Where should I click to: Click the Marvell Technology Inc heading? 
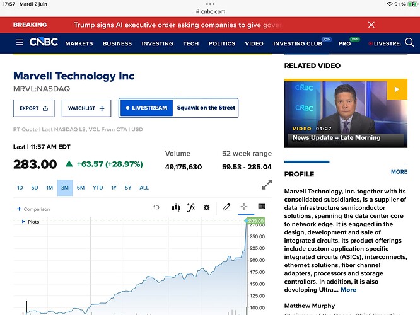[x=74, y=76]
